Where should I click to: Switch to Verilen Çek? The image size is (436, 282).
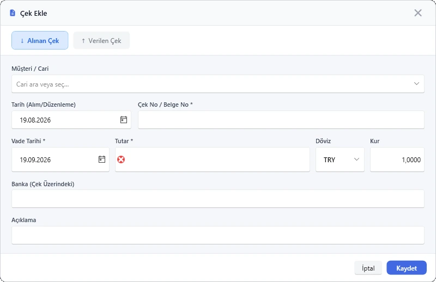[x=101, y=41]
